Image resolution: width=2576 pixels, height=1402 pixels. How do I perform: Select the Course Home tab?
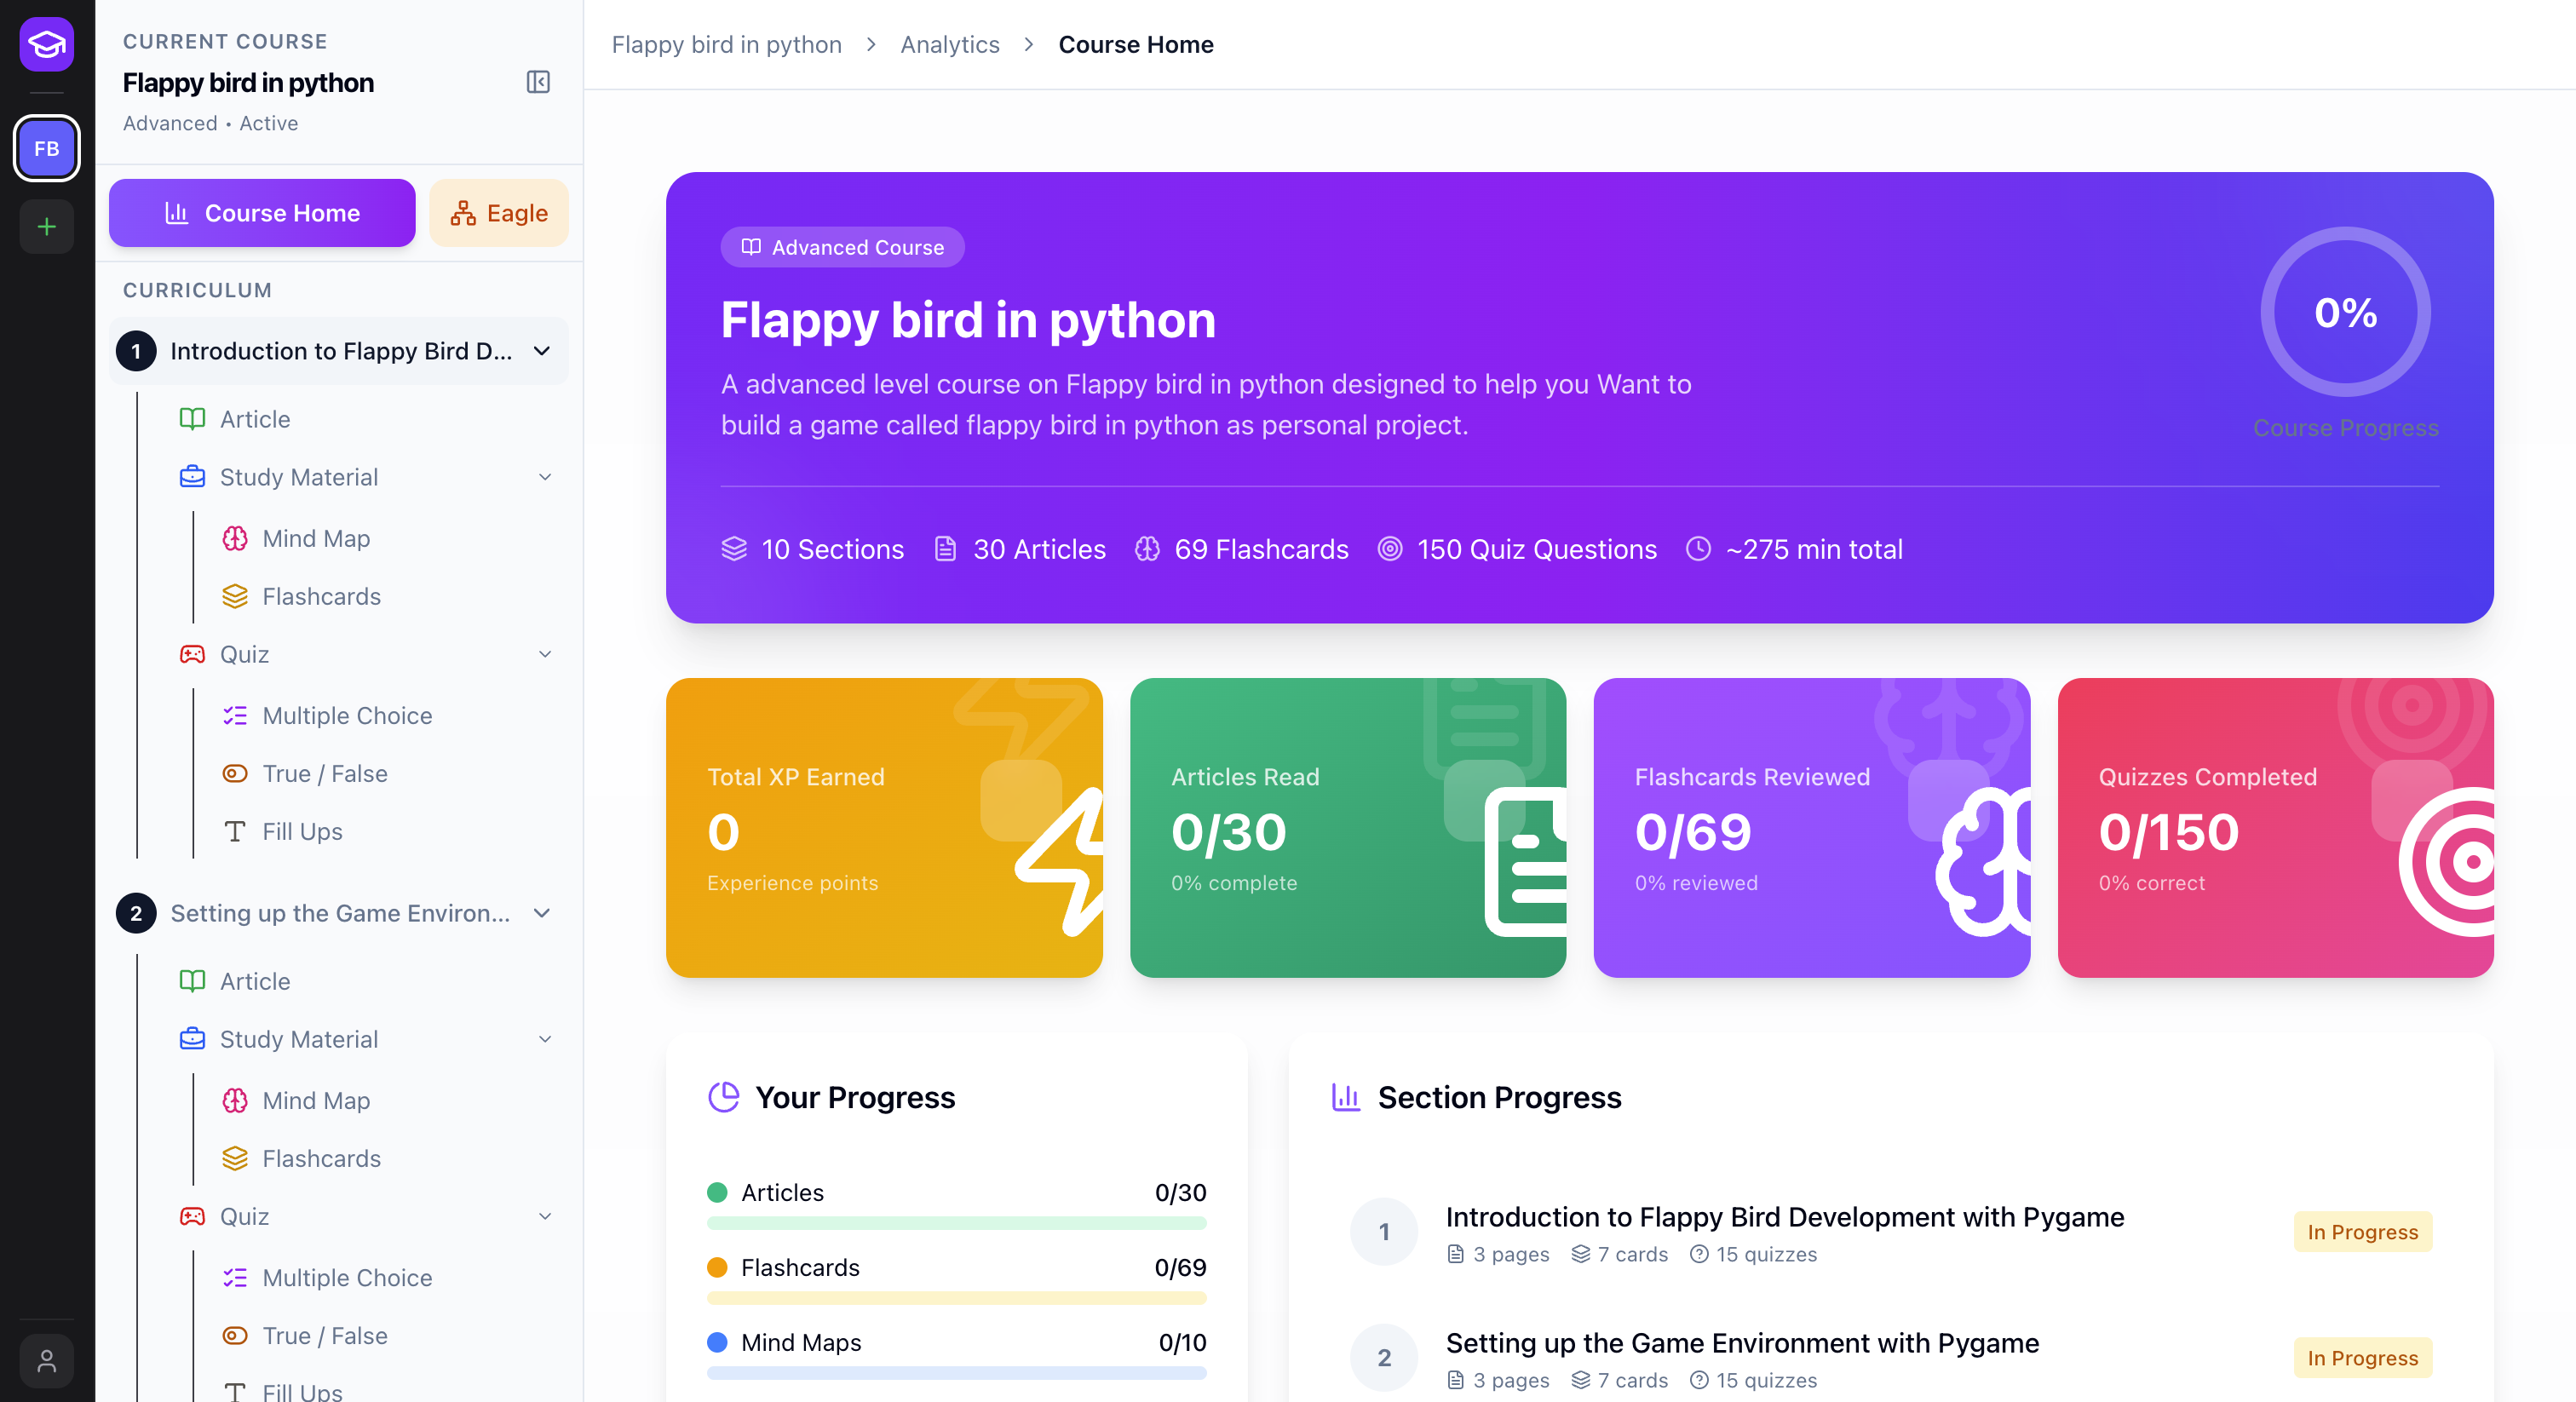tap(262, 213)
